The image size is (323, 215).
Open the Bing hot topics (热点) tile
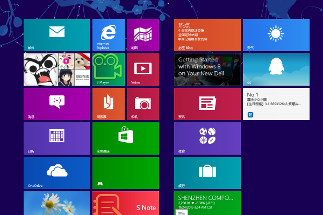tap(207, 35)
